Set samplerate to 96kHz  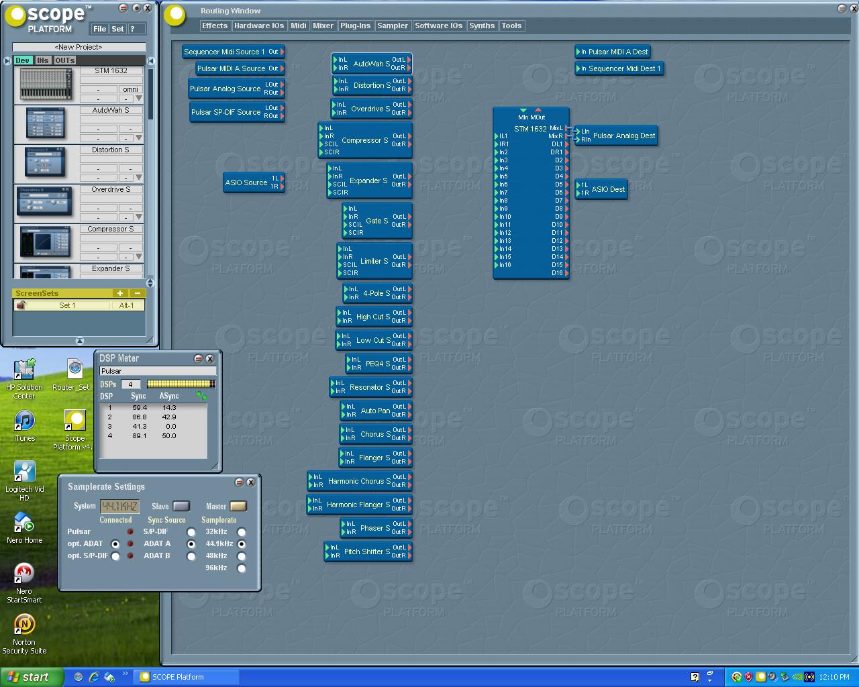coord(242,568)
